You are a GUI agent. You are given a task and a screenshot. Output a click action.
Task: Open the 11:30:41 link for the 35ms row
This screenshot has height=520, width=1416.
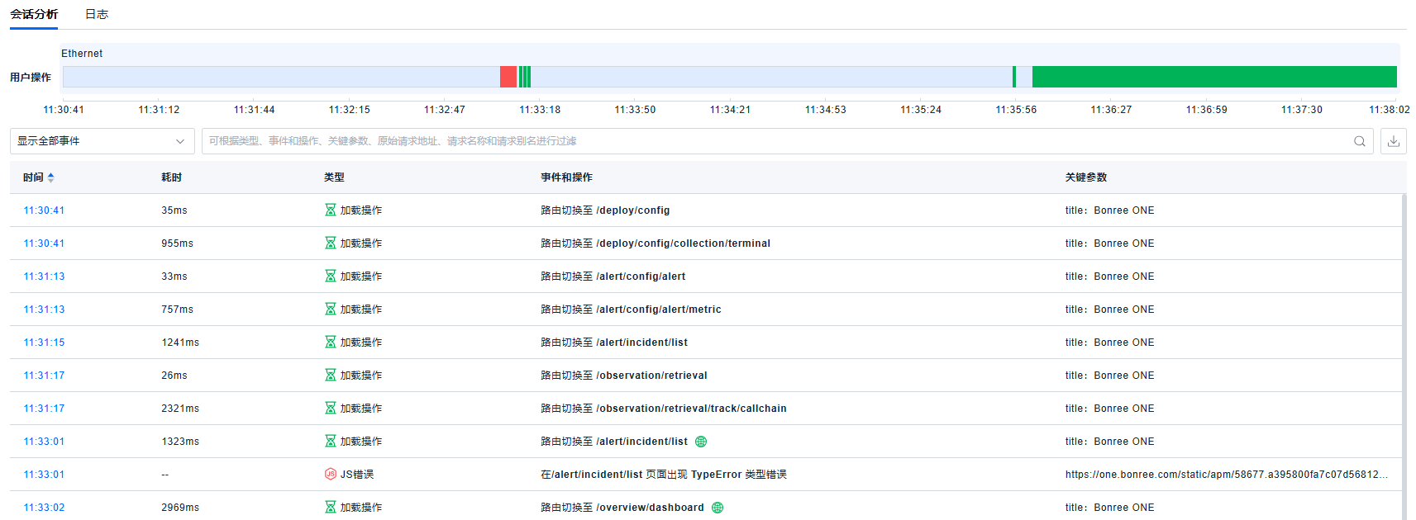tap(44, 210)
